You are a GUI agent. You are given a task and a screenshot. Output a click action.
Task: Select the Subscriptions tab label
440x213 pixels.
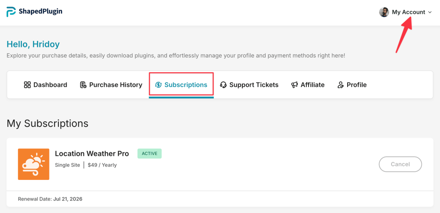point(186,85)
